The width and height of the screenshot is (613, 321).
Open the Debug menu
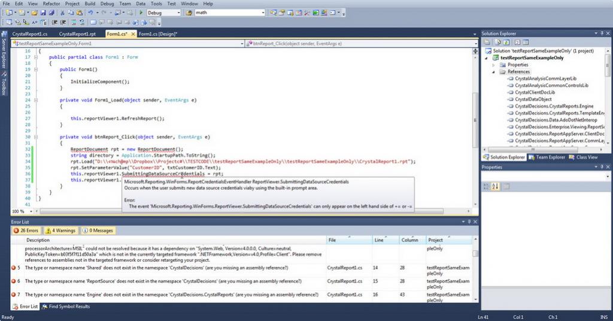click(x=107, y=4)
